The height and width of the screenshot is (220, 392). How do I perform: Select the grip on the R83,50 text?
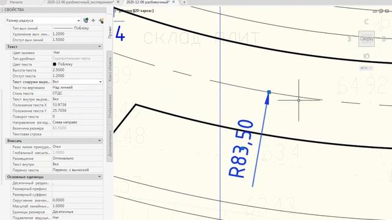[242, 148]
